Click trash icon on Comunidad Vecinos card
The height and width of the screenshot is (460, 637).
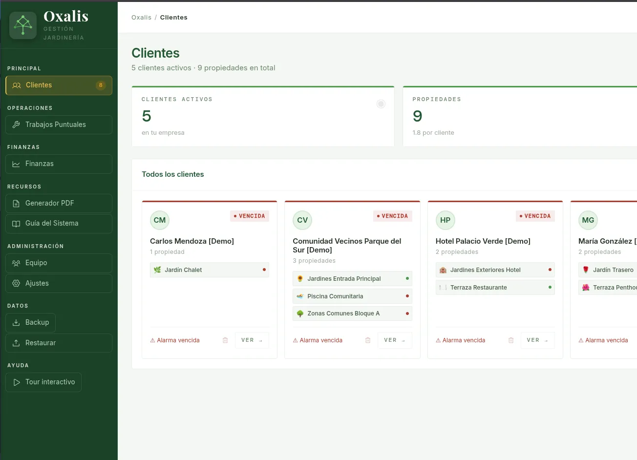pos(368,340)
